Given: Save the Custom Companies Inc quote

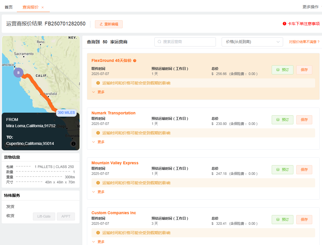Looking at the screenshot, I should (304, 220).
